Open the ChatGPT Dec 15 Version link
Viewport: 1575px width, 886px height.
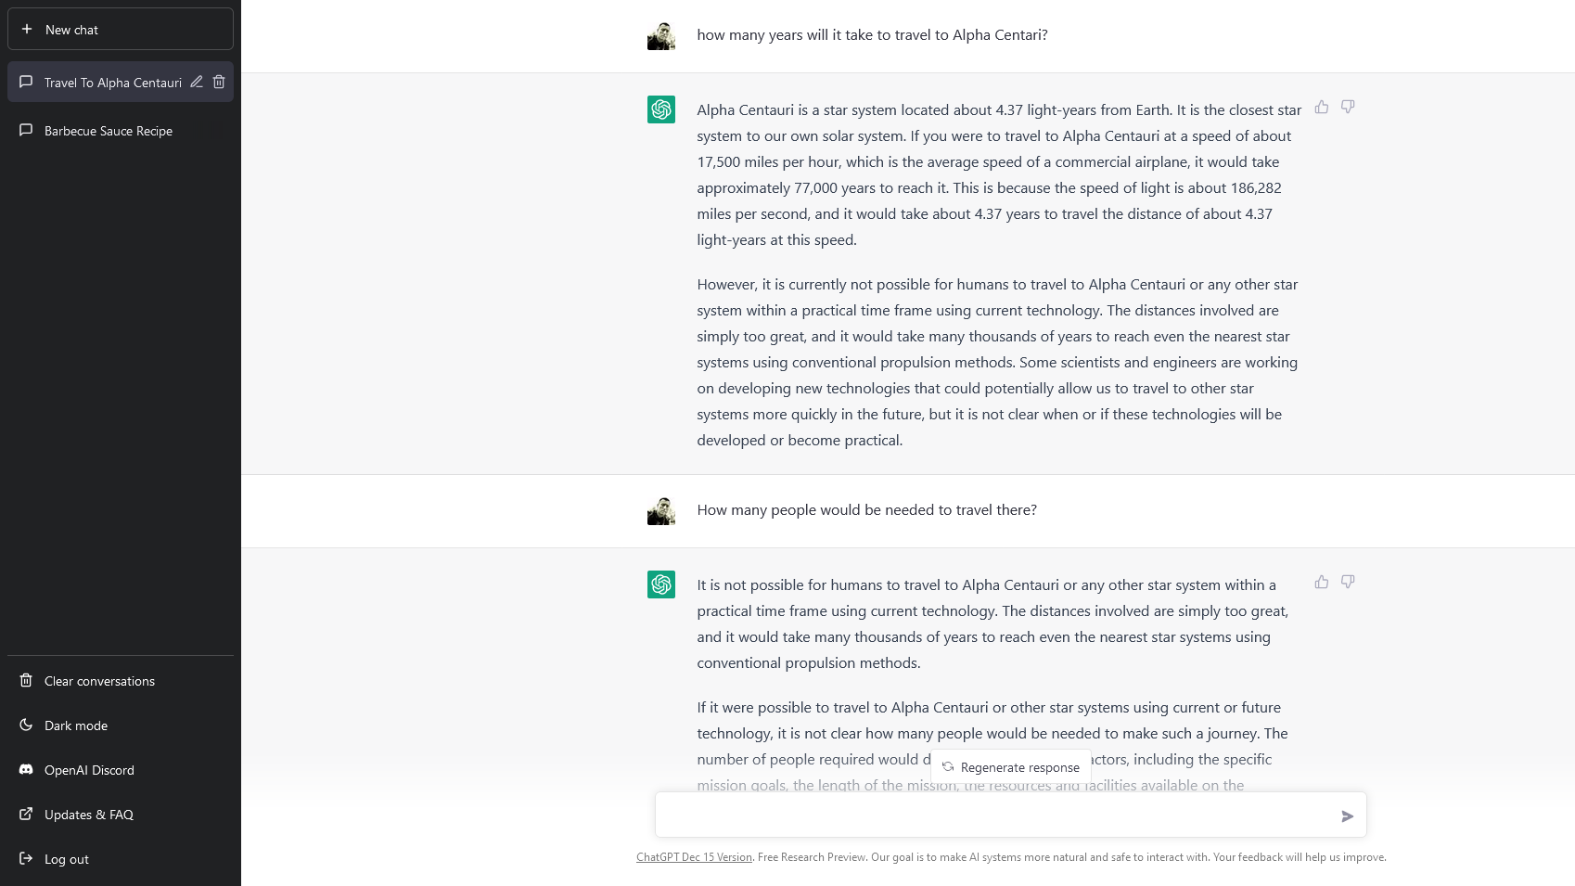pos(694,856)
